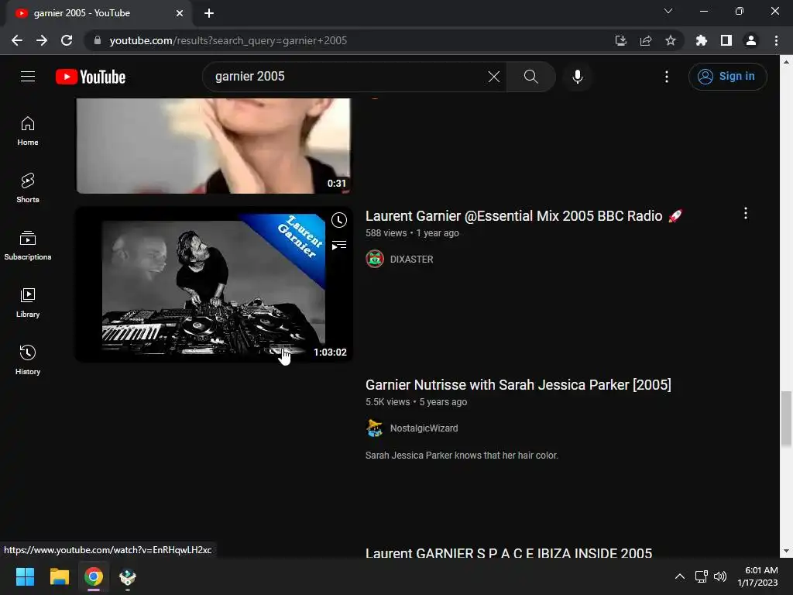Open tab search chevron dropdown
This screenshot has width=793, height=595.
pos(668,11)
